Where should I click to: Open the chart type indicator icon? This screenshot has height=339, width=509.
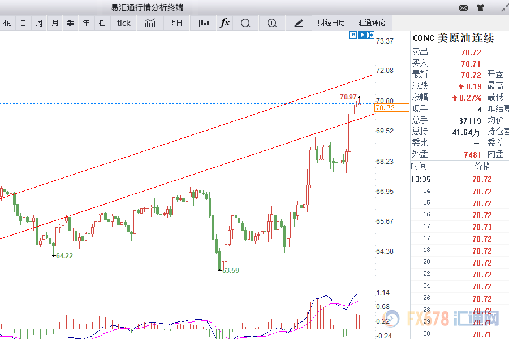(x=150, y=23)
